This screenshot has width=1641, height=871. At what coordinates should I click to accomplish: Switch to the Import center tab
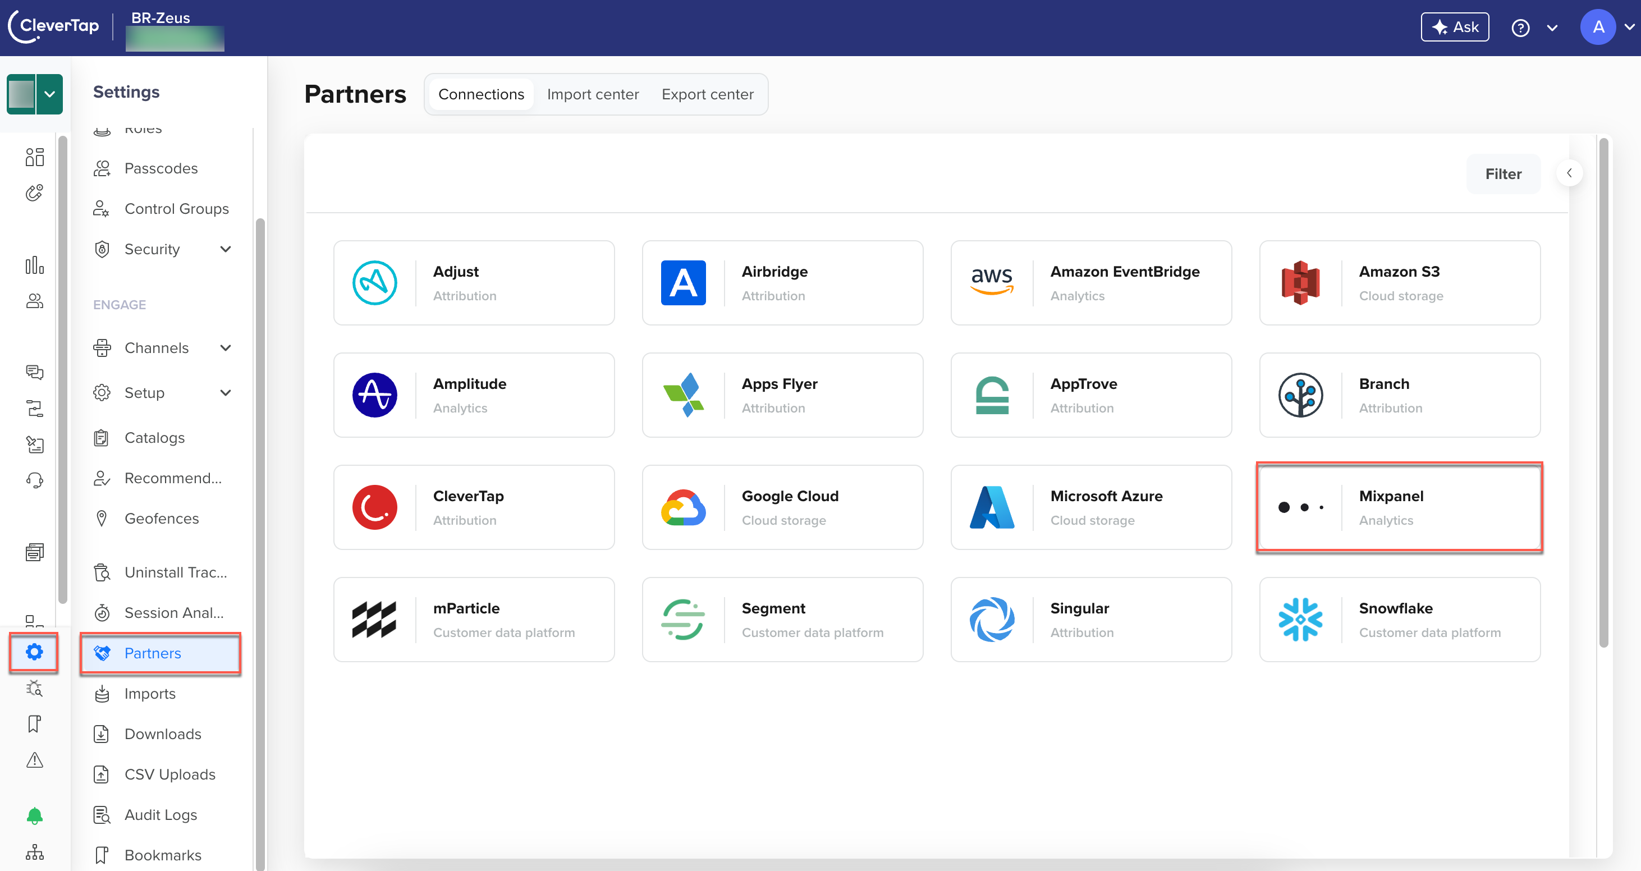594,93
